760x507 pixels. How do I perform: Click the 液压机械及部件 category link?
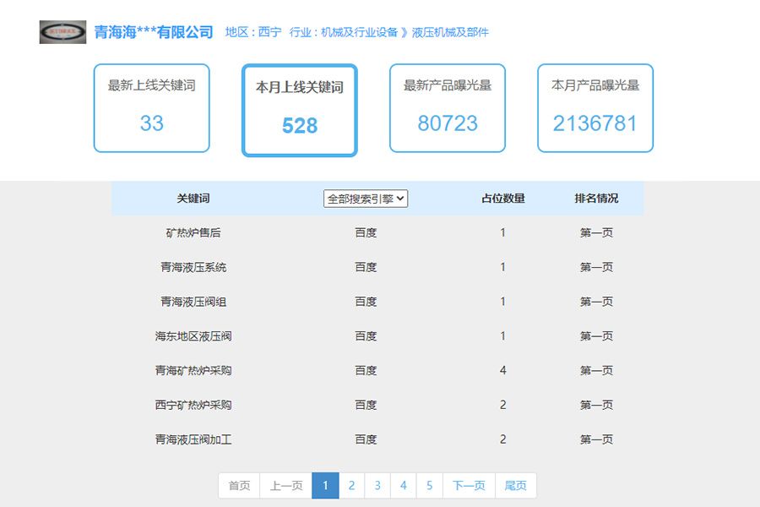tap(450, 31)
